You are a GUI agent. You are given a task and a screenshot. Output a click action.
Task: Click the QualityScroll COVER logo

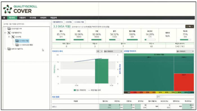(20, 9)
